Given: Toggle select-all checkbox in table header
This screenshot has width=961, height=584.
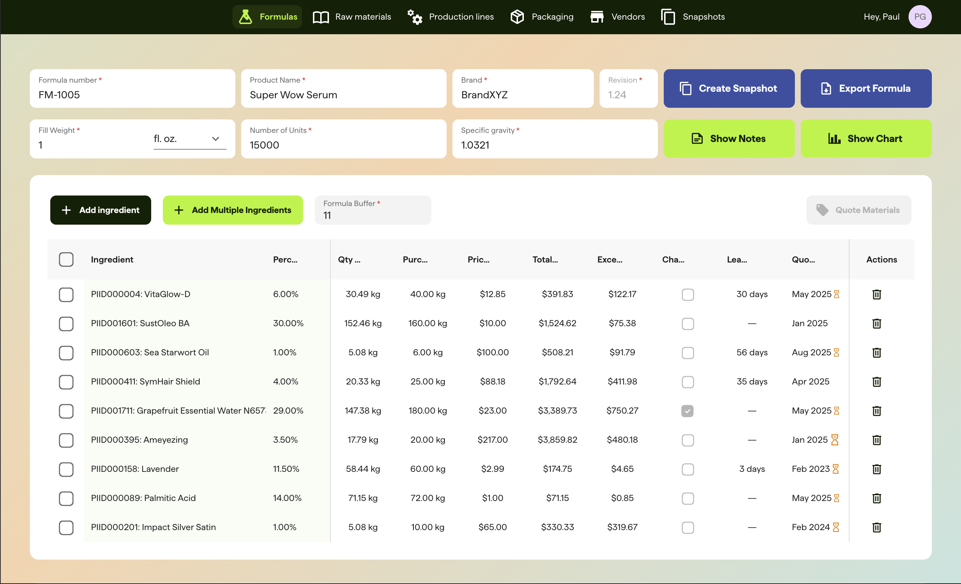Looking at the screenshot, I should point(66,260).
